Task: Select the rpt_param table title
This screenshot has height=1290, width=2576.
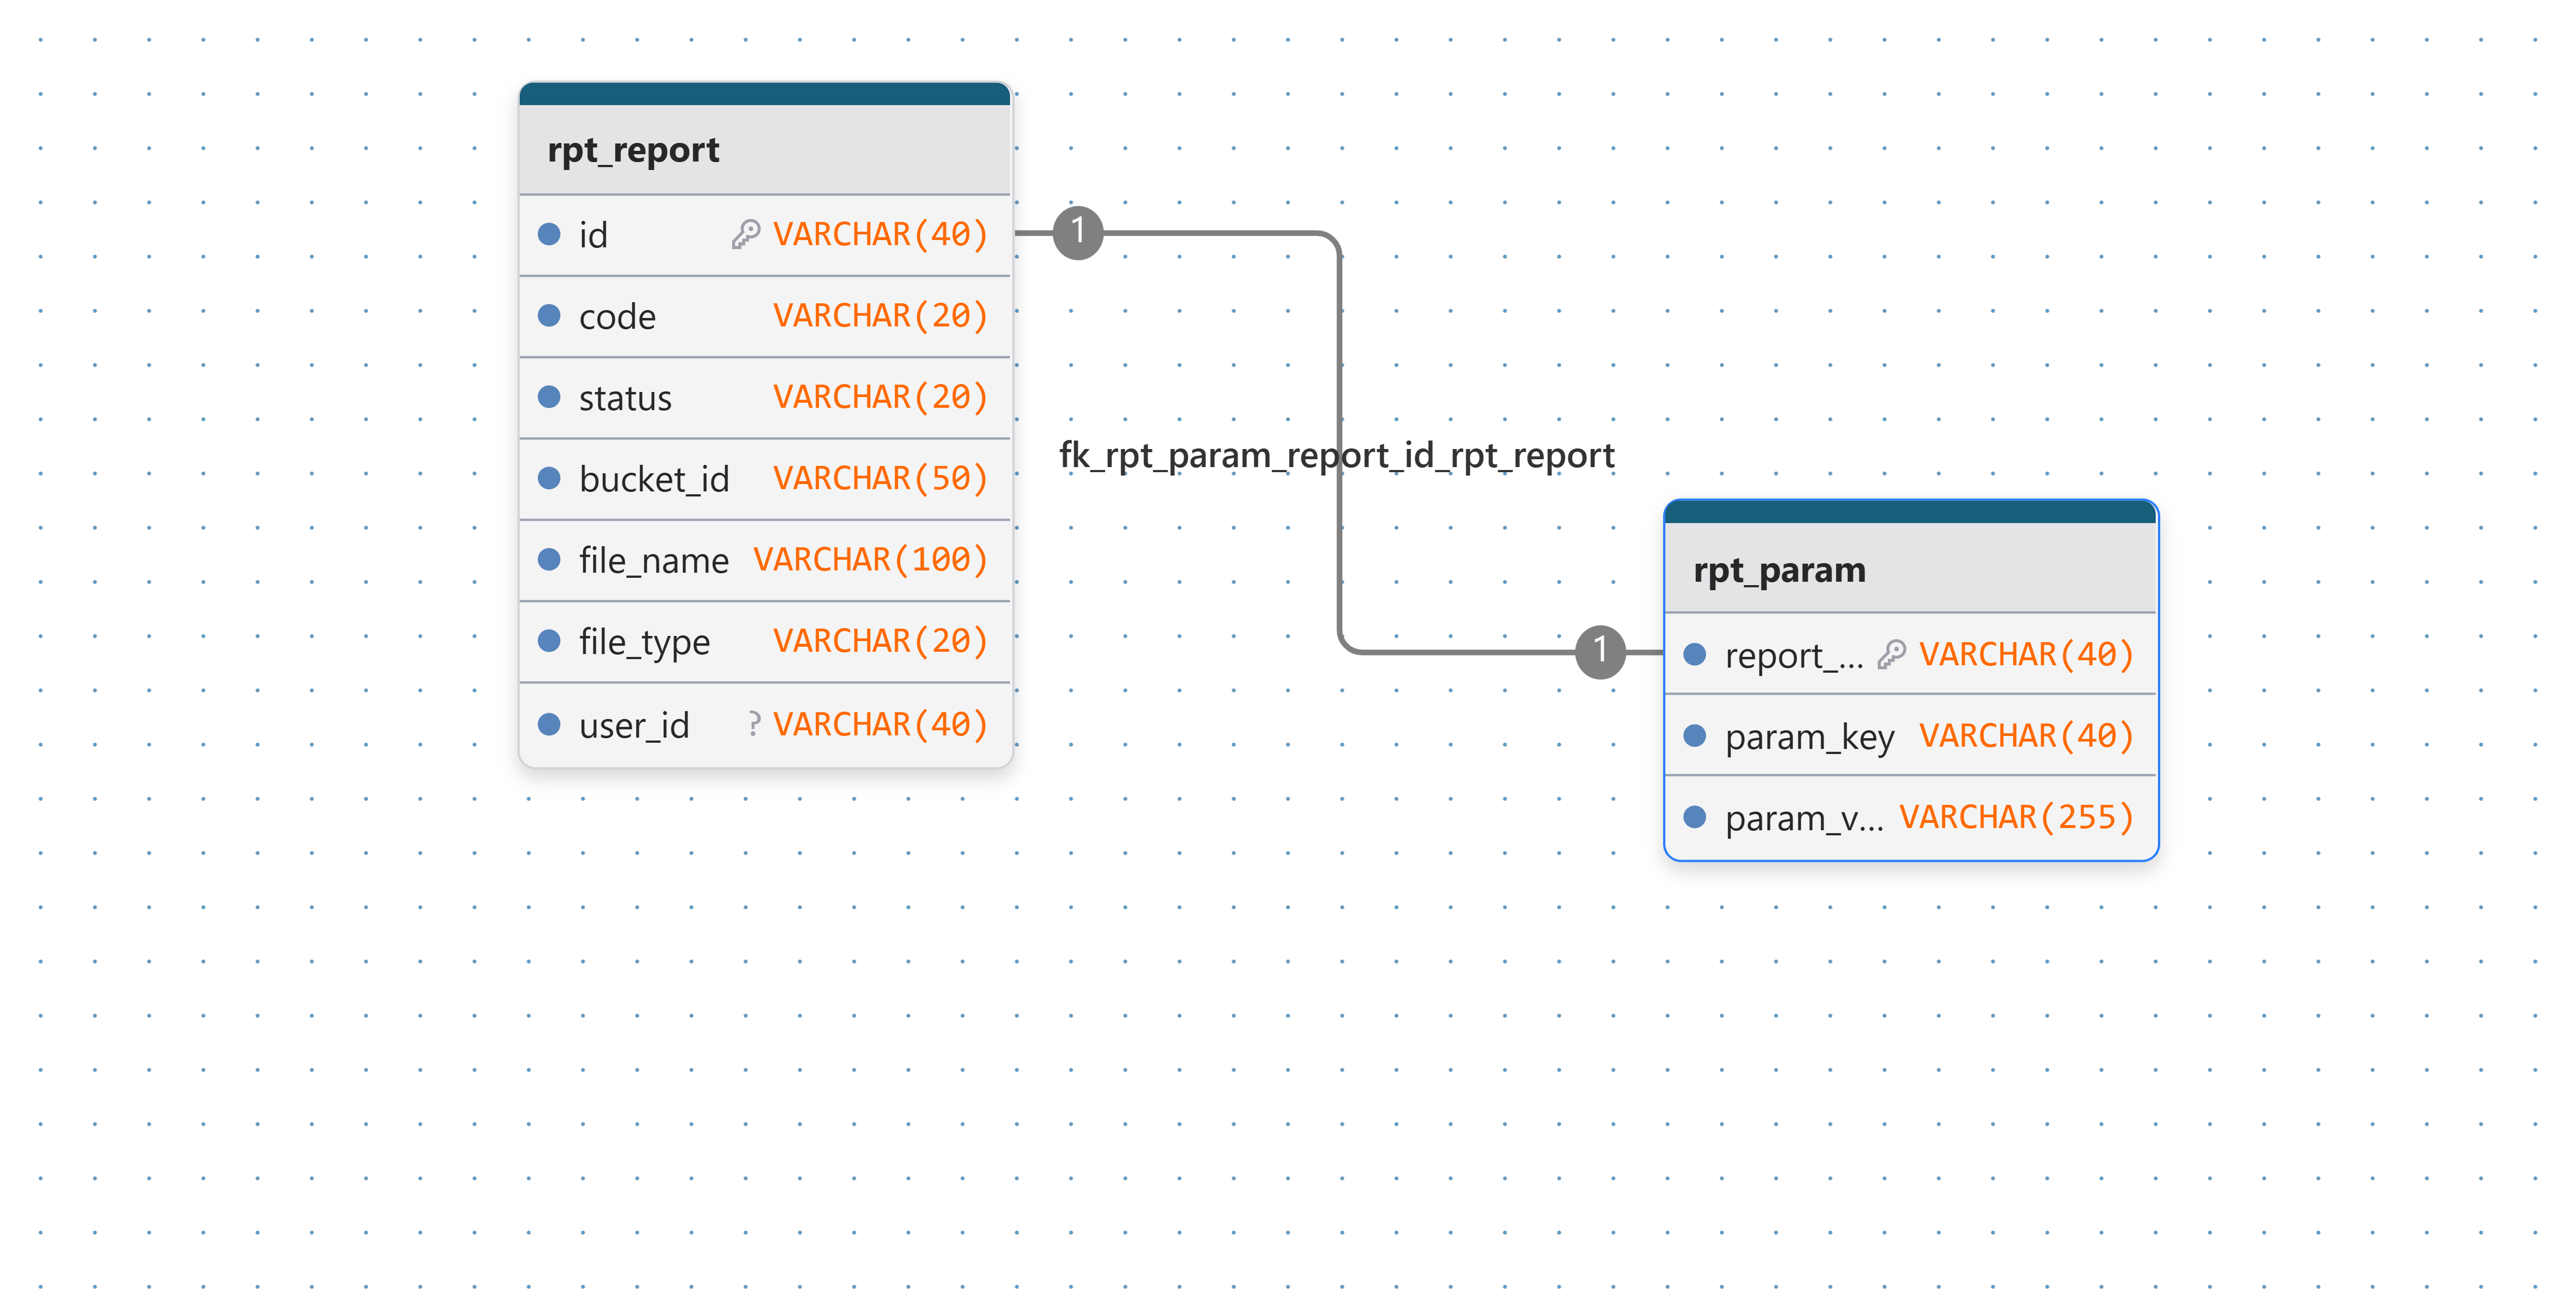Action: (x=1779, y=570)
